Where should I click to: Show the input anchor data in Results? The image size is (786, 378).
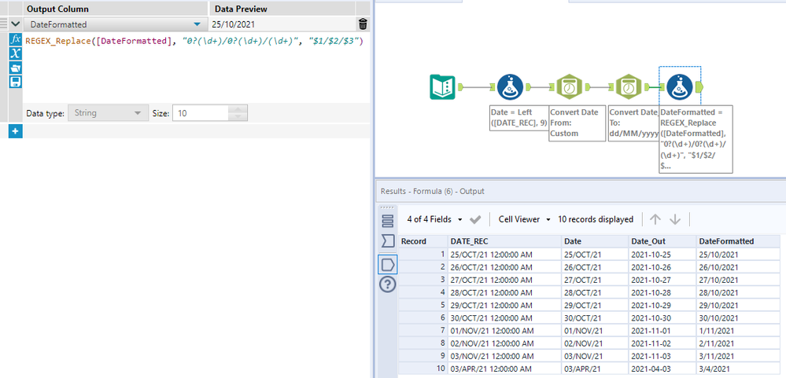tap(387, 242)
